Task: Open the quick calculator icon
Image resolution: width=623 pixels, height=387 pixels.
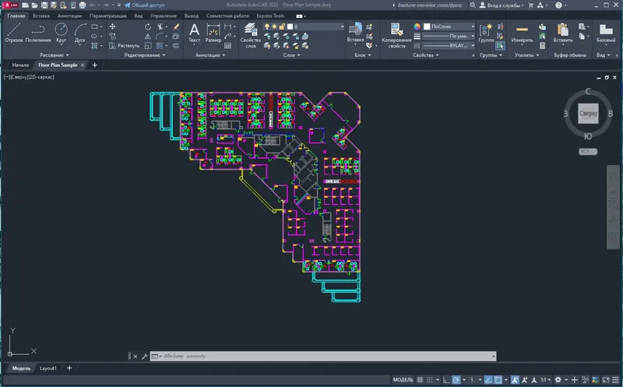Action: [x=542, y=46]
